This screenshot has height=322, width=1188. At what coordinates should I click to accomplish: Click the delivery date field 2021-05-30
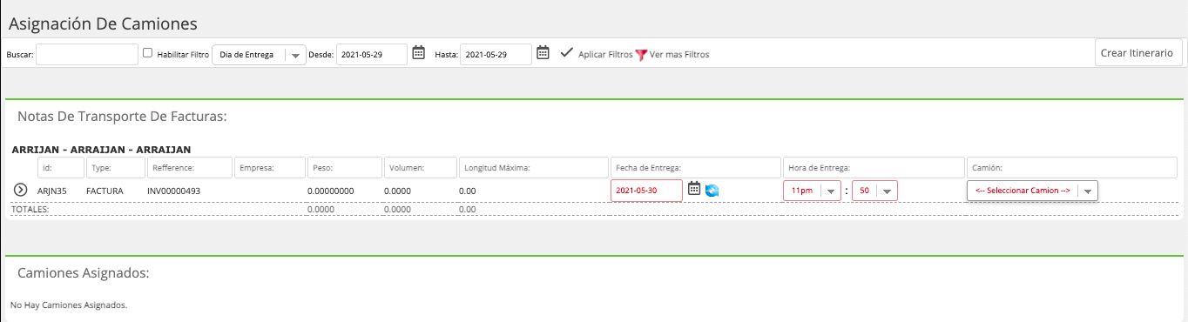[x=646, y=191]
